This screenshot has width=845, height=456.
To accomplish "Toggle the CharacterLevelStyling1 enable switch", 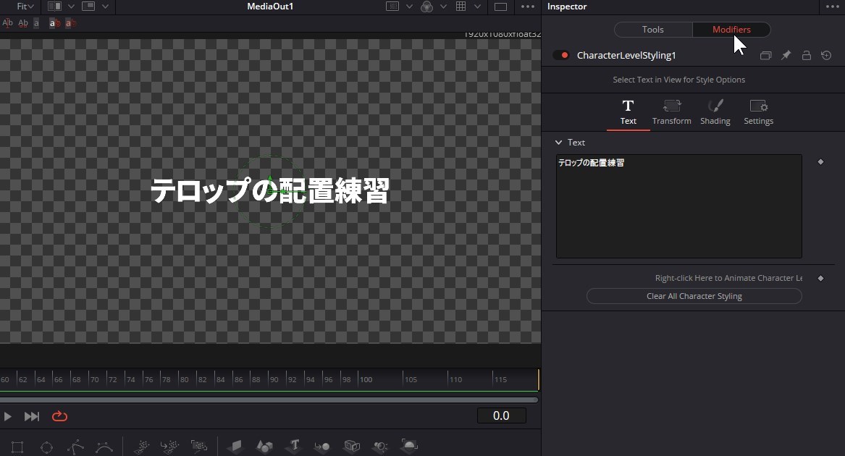I will tap(561, 54).
